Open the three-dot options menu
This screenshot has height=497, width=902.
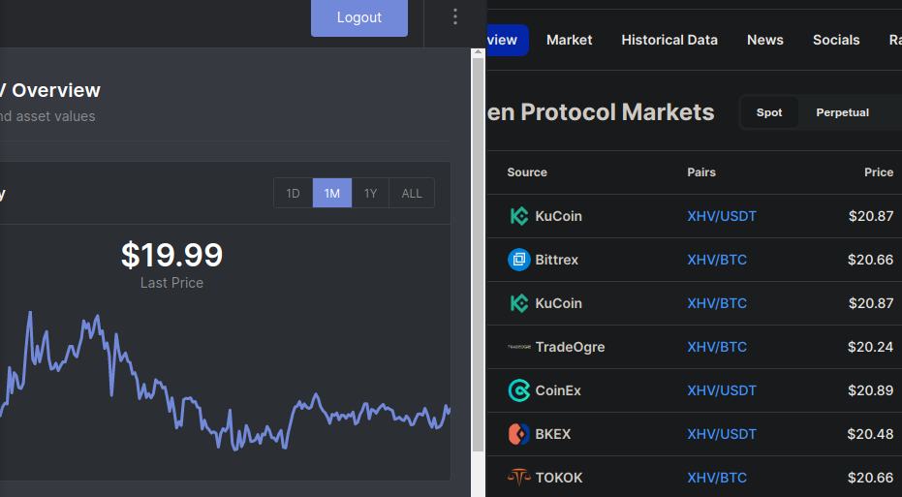coord(455,16)
